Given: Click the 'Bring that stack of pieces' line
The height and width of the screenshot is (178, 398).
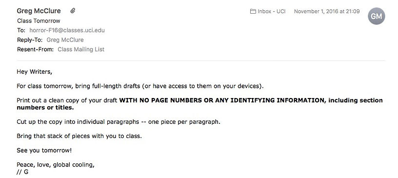Looking at the screenshot, I should point(79,136).
